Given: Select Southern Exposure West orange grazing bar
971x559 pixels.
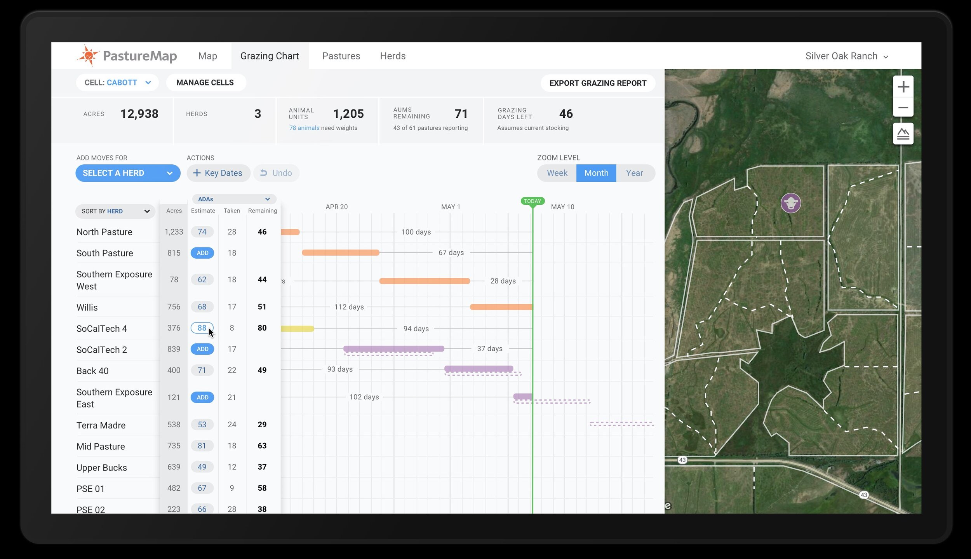Looking at the screenshot, I should coord(425,281).
